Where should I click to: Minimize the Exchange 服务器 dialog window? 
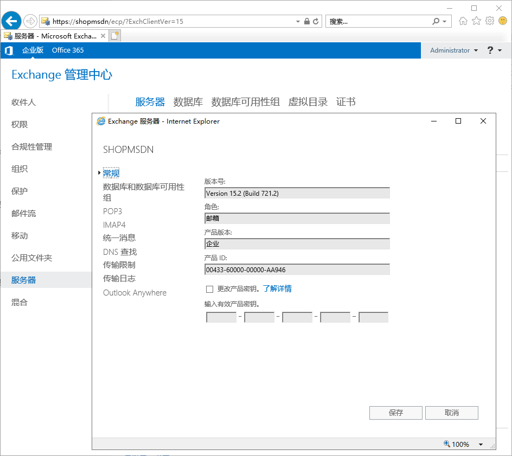[x=434, y=121]
